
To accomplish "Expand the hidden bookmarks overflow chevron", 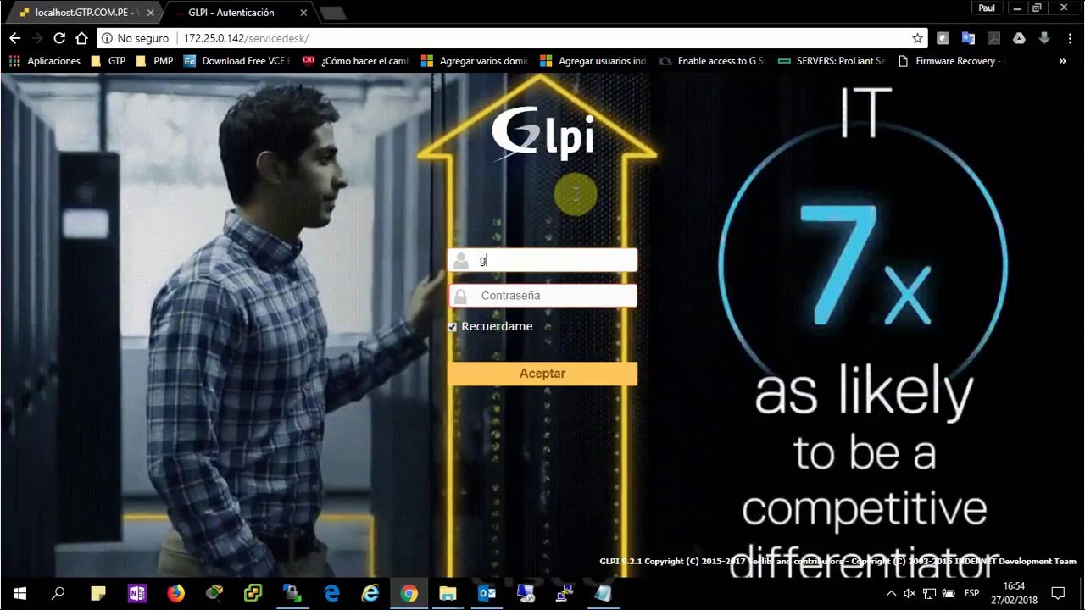I will pyautogui.click(x=1062, y=61).
